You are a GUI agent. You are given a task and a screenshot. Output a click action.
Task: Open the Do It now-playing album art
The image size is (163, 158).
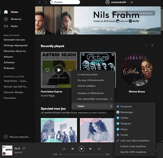(x=7, y=151)
